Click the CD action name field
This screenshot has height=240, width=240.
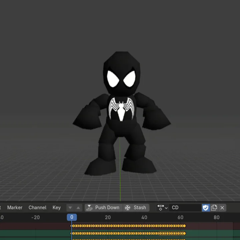pos(185,208)
